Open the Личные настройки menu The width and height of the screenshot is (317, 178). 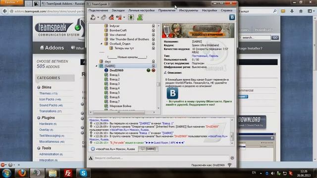[x=142, y=10]
